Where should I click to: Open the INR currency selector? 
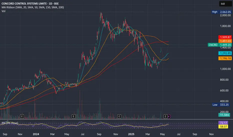225,4
